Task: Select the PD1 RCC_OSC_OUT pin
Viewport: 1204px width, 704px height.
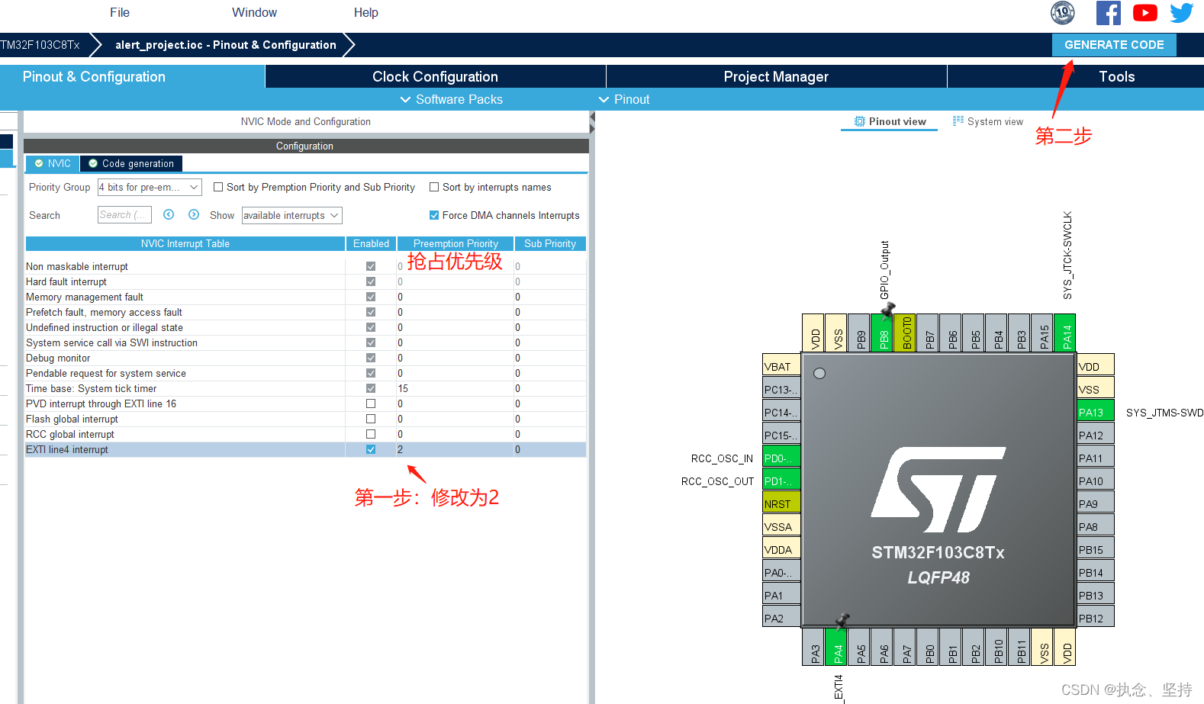Action: pos(781,481)
